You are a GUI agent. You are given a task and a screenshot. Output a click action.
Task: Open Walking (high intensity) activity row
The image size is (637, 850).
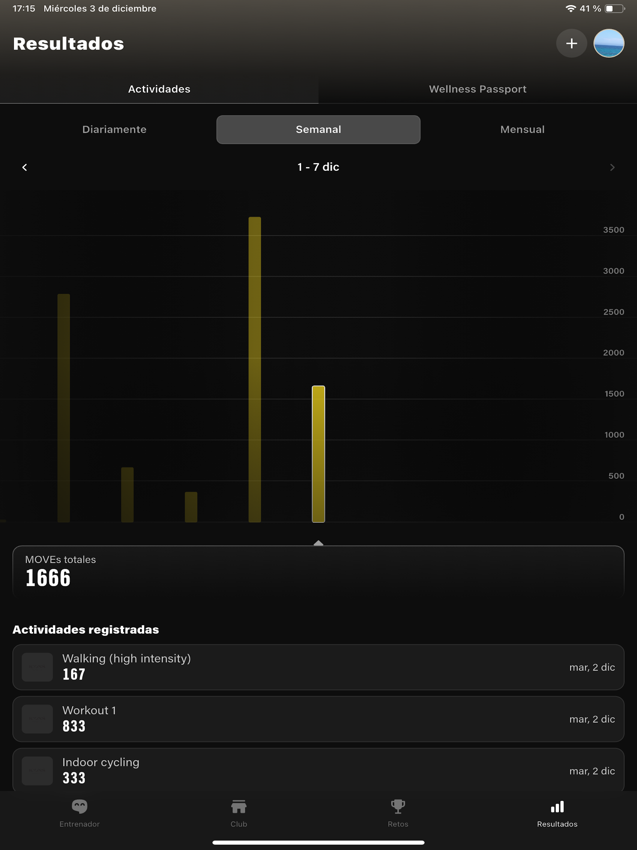[318, 667]
